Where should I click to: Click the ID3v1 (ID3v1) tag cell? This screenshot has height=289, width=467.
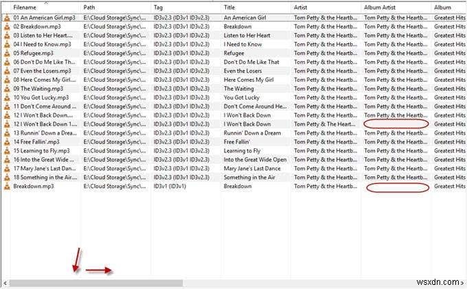click(170, 187)
